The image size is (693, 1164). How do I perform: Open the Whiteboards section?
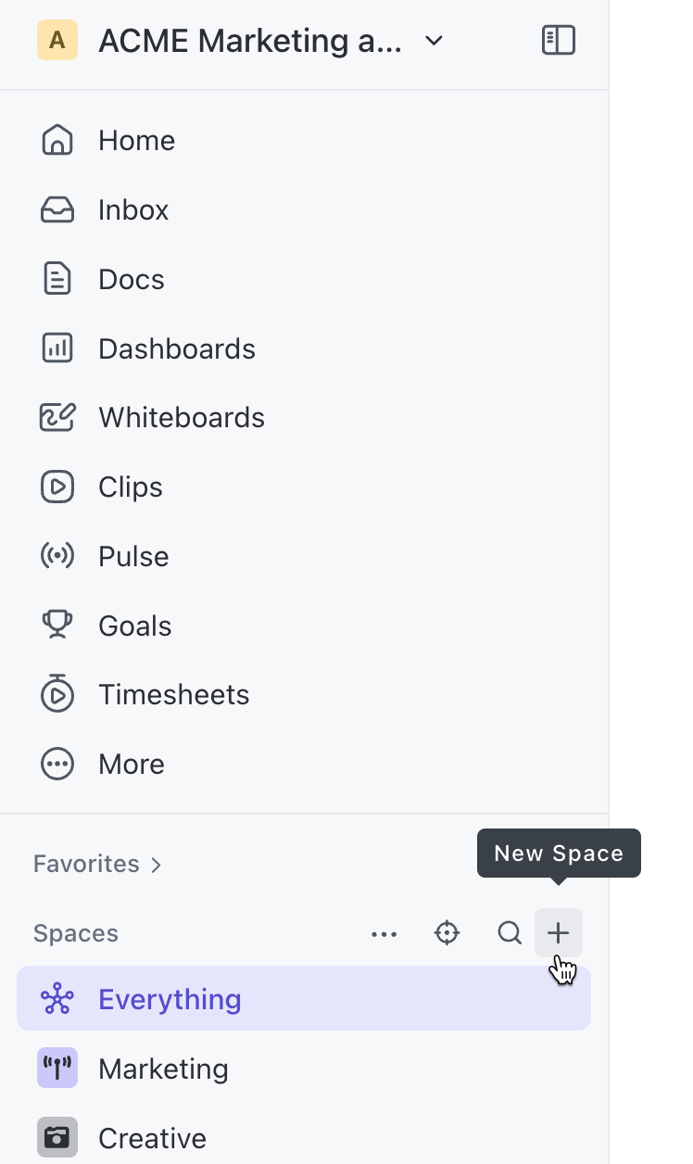pos(182,417)
